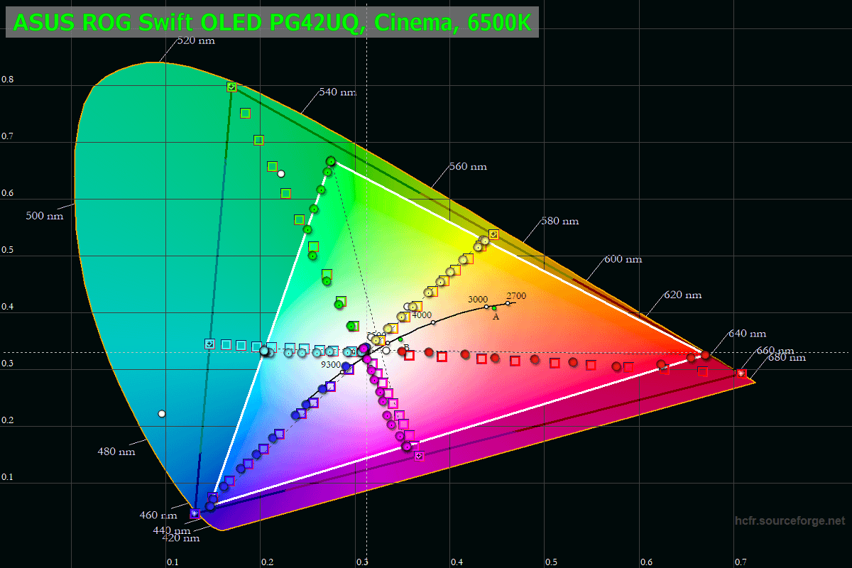This screenshot has width=852, height=568.
Task: Click the 0.8 value on the y-axis
Action: click(8, 80)
